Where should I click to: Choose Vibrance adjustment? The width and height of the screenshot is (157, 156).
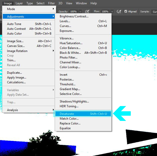click(83, 38)
